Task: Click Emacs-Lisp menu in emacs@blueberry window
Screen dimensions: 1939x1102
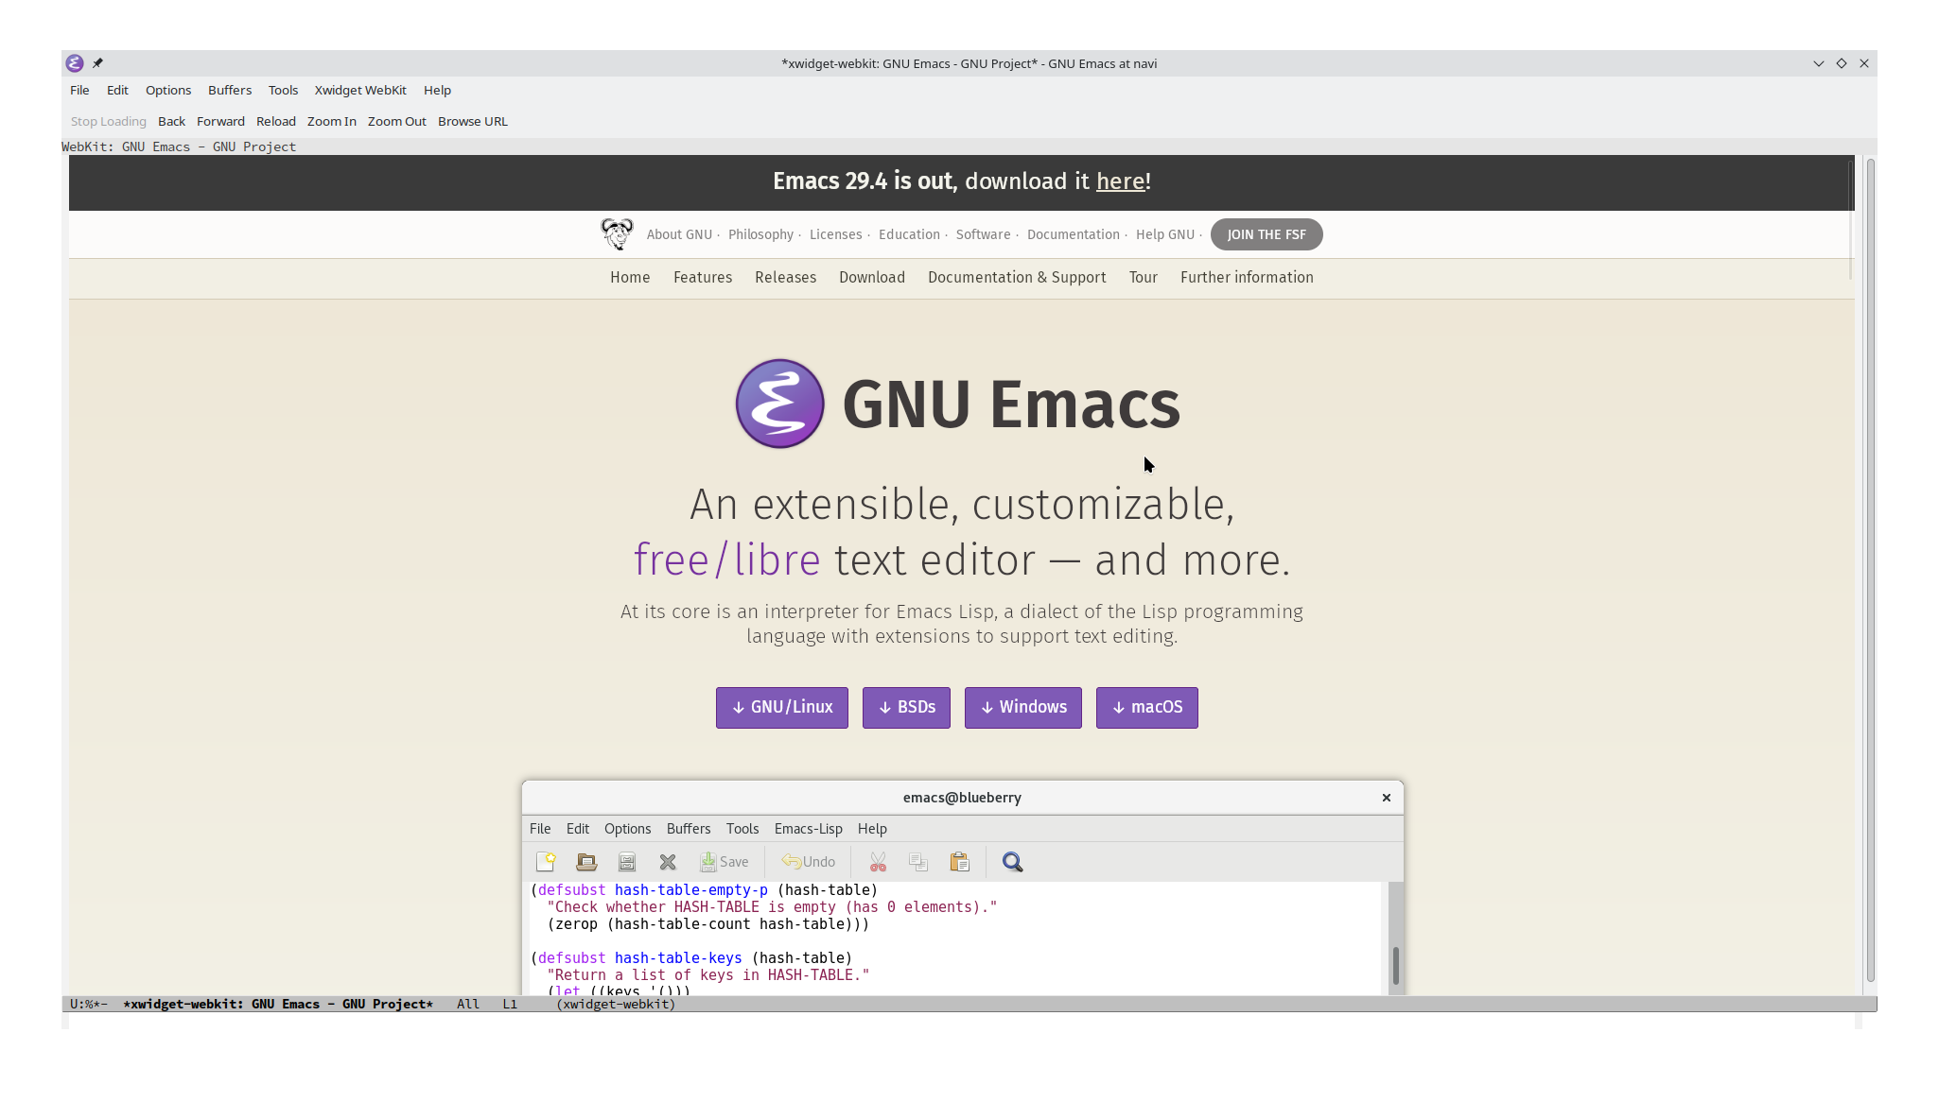Action: [808, 829]
